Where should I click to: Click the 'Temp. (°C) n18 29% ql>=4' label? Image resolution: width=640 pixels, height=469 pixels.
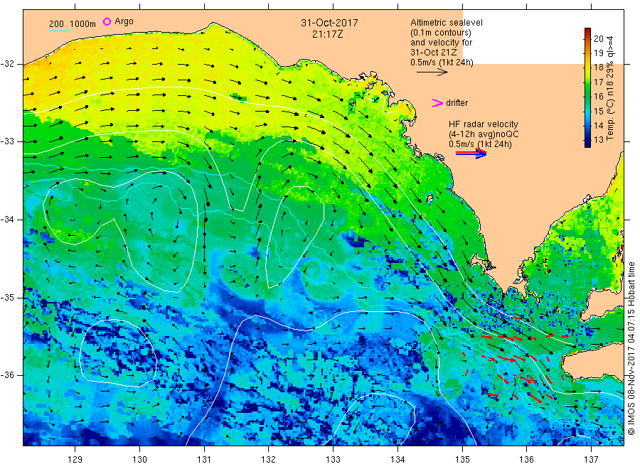click(x=610, y=88)
